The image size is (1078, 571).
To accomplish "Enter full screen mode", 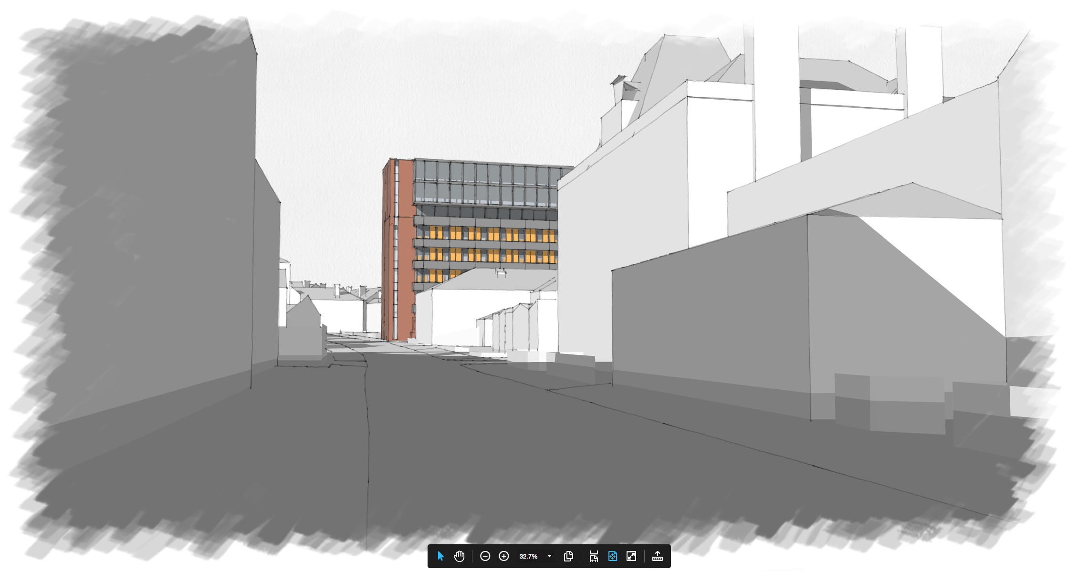I will 631,556.
